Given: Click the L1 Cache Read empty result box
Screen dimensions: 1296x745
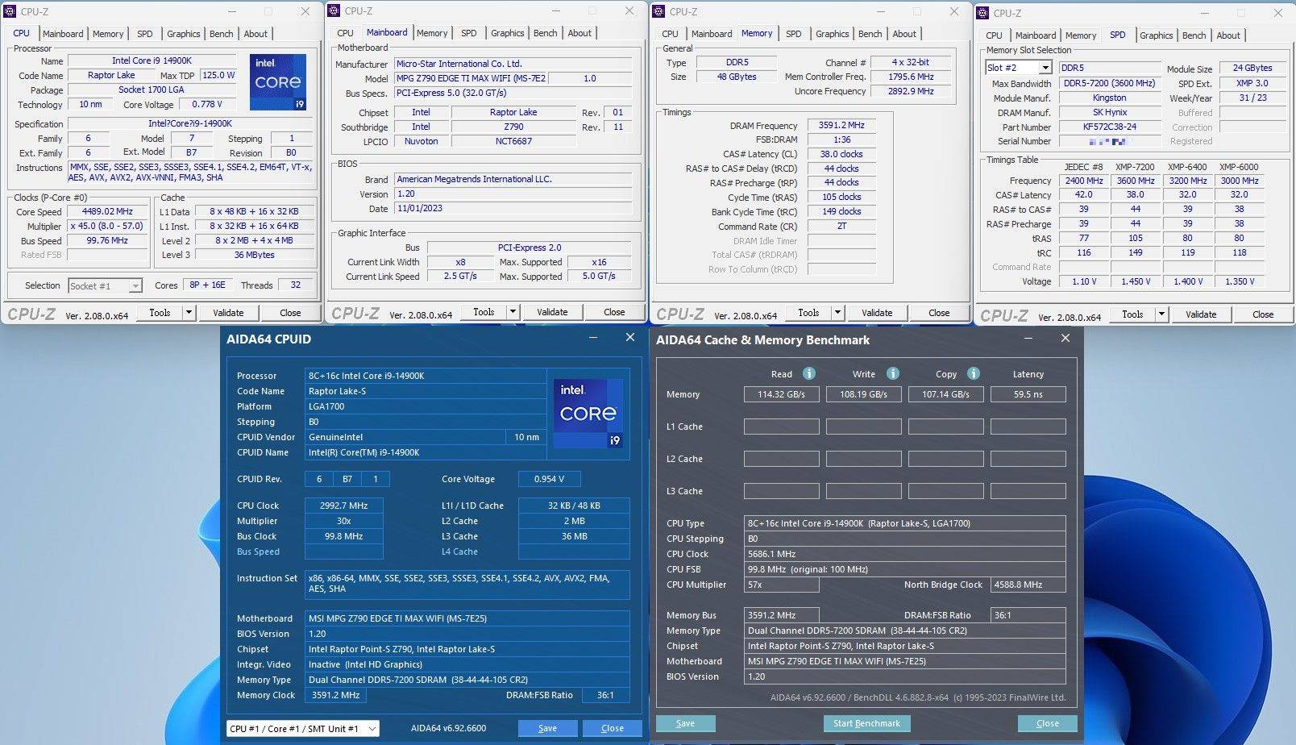Looking at the screenshot, I should 781,427.
